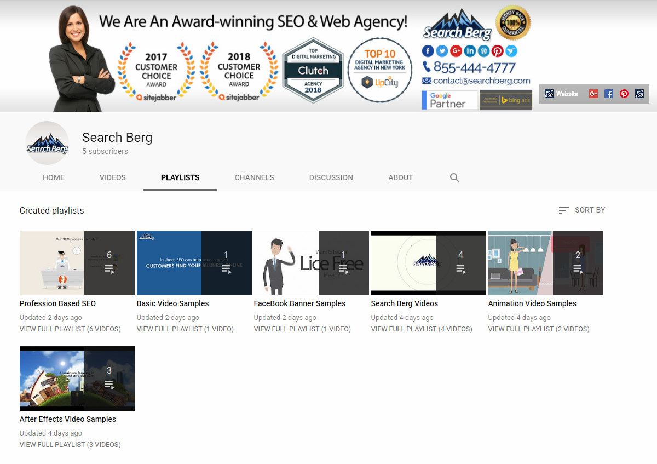Open Facebook link in gray links bar
The height and width of the screenshot is (464, 657).
click(608, 94)
